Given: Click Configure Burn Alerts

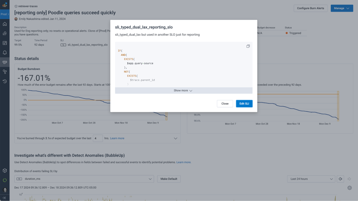Looking at the screenshot, I should (x=310, y=8).
